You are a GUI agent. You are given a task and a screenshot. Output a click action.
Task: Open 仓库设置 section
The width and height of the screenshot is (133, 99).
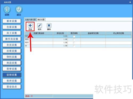12,27
